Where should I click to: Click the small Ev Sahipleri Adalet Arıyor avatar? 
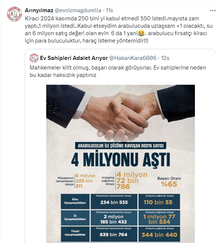[34, 58]
